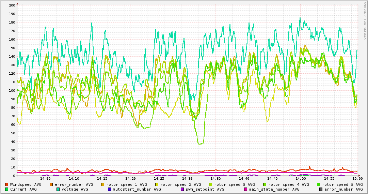Click the 120 y-axis tick label

coord(12,73)
